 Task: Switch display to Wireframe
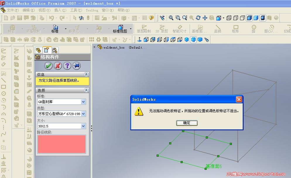(229, 18)
